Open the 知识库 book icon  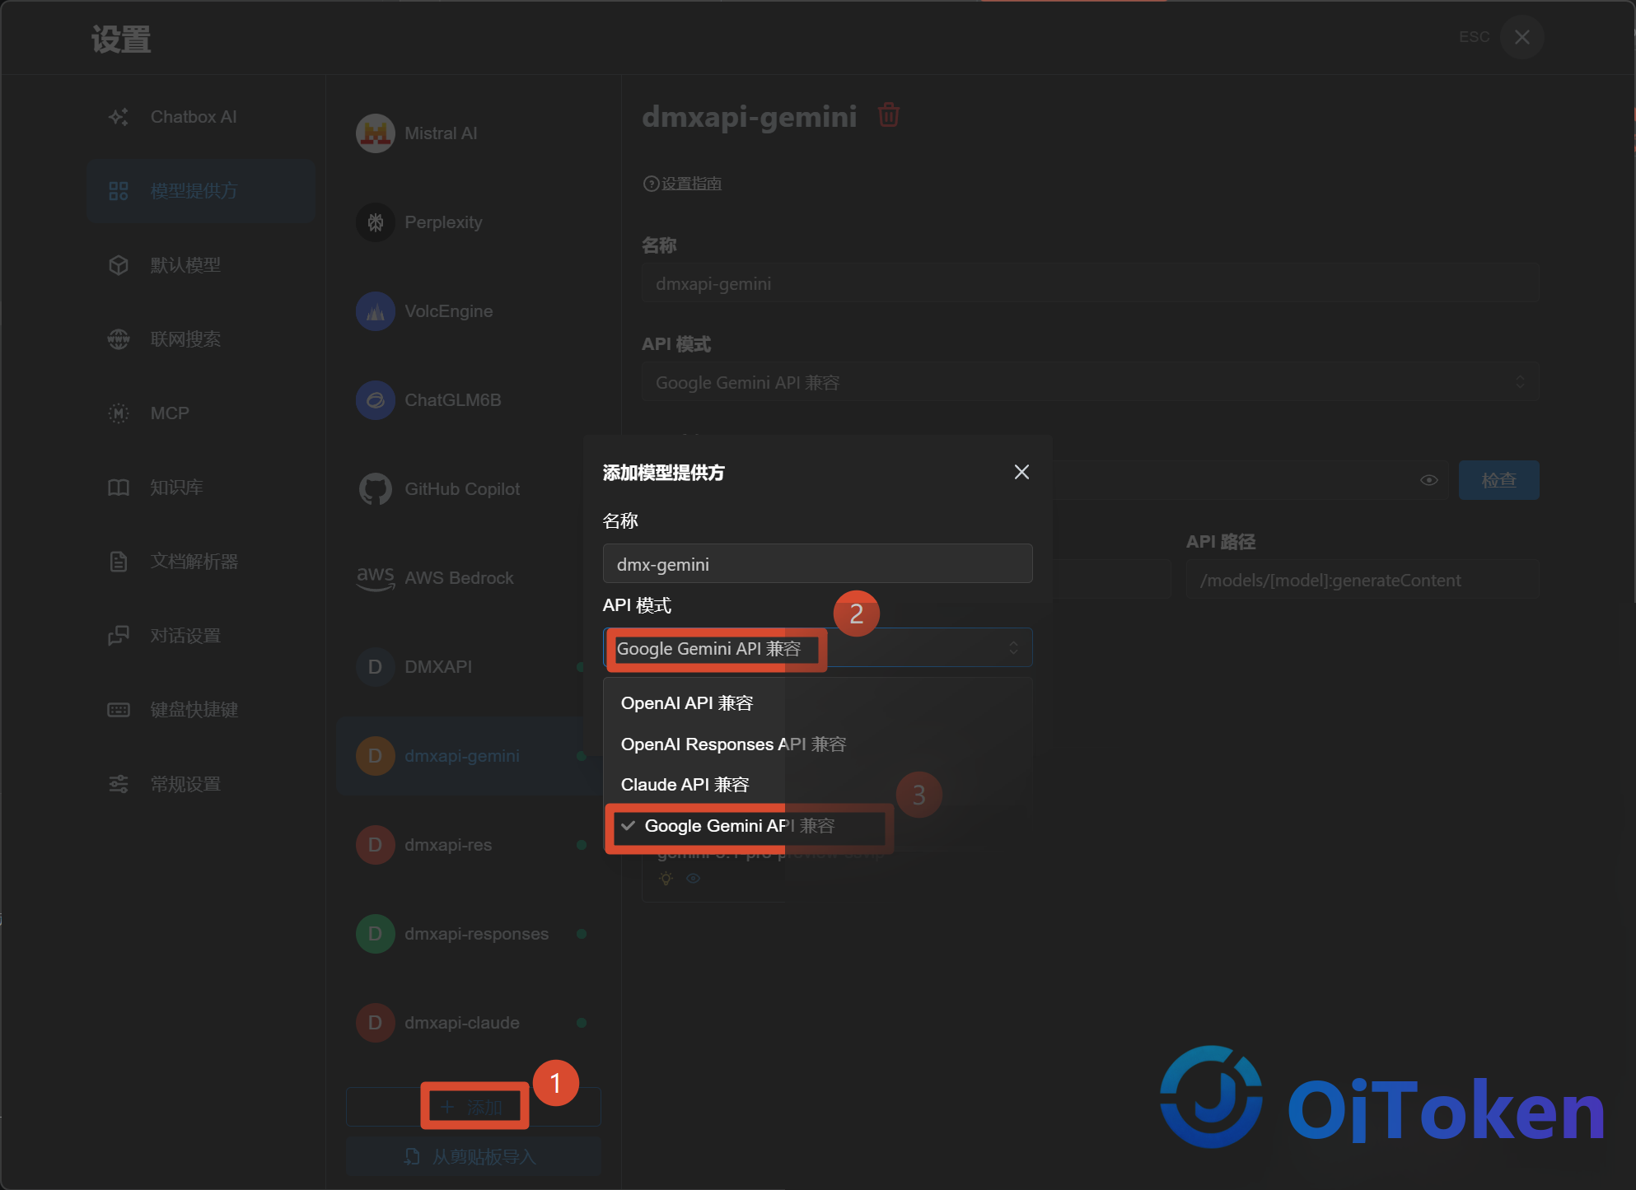coord(119,488)
